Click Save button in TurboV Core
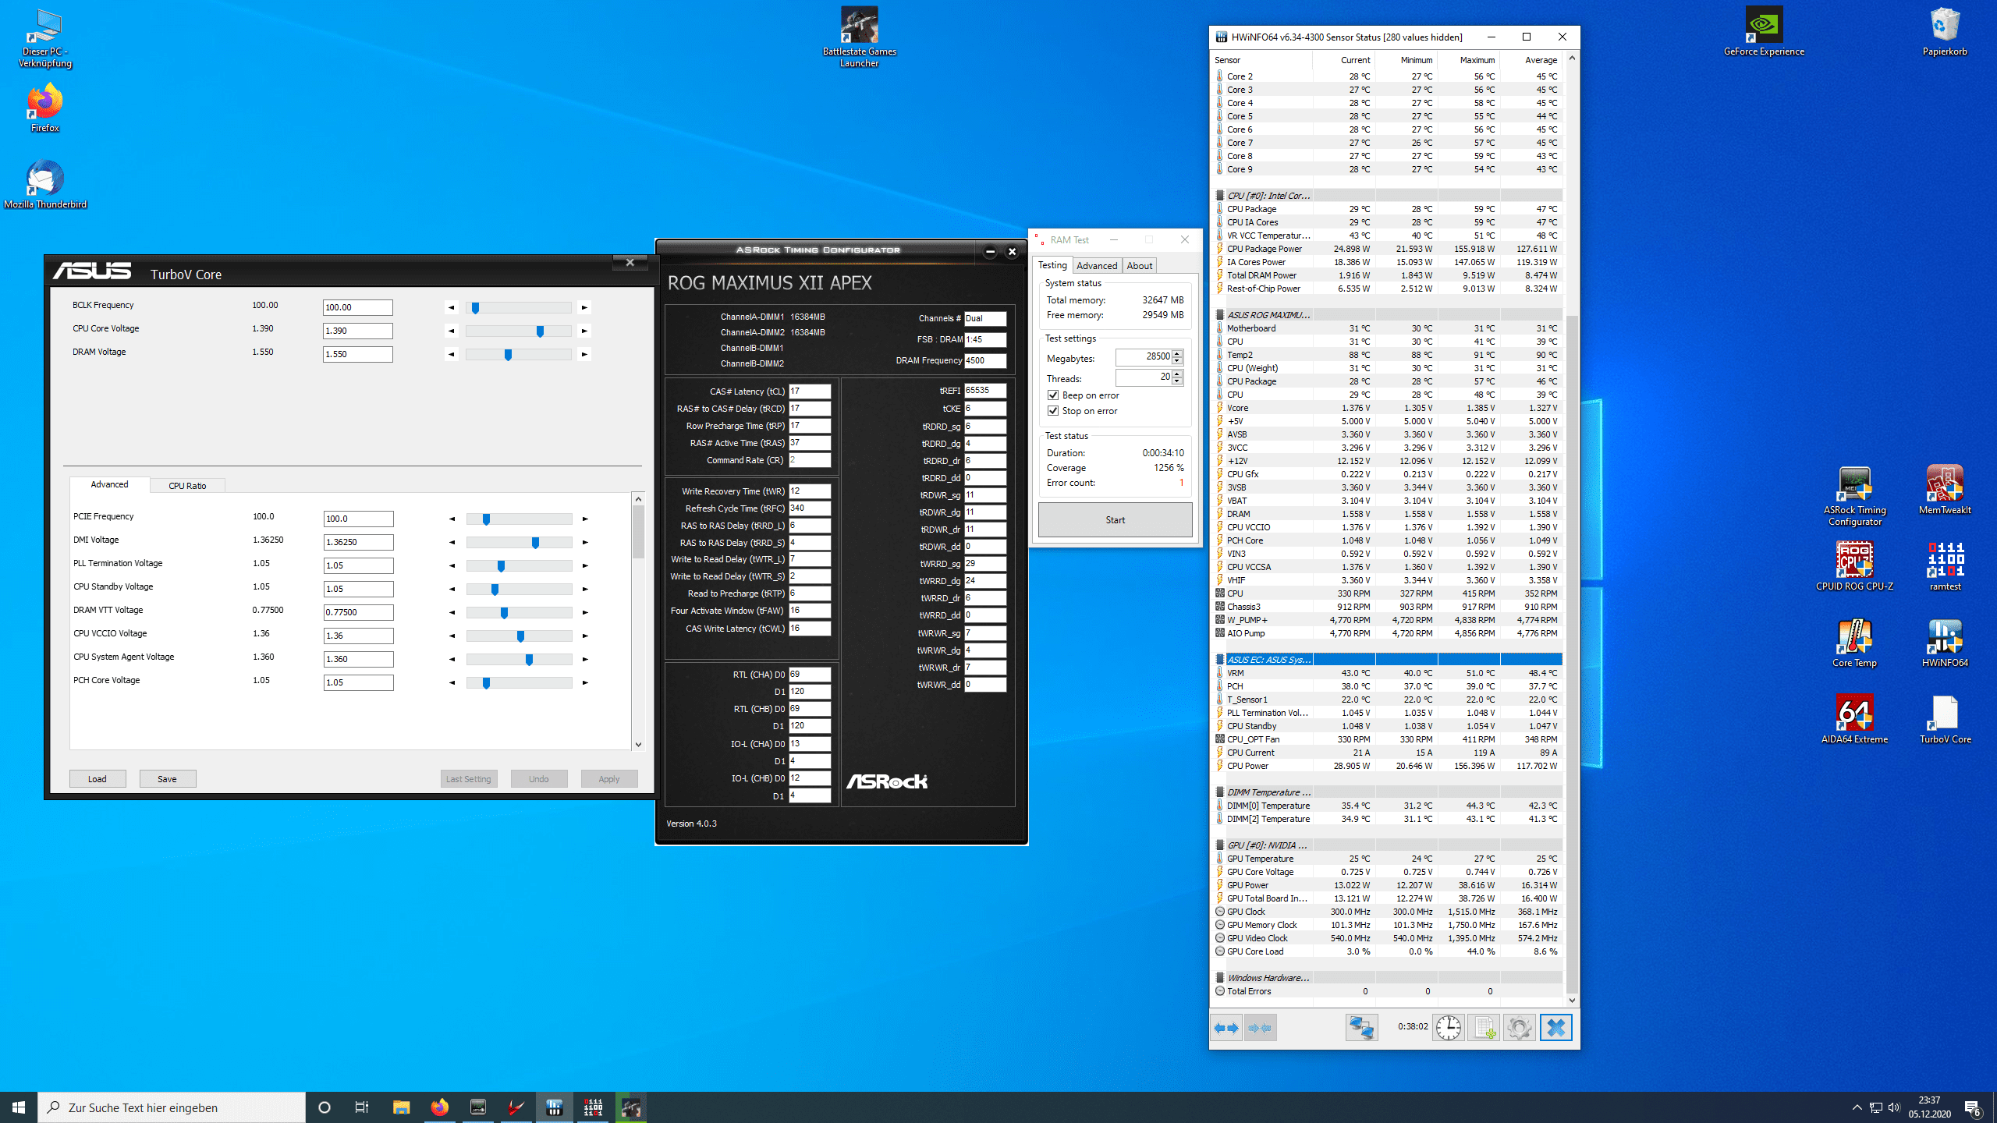 (167, 779)
